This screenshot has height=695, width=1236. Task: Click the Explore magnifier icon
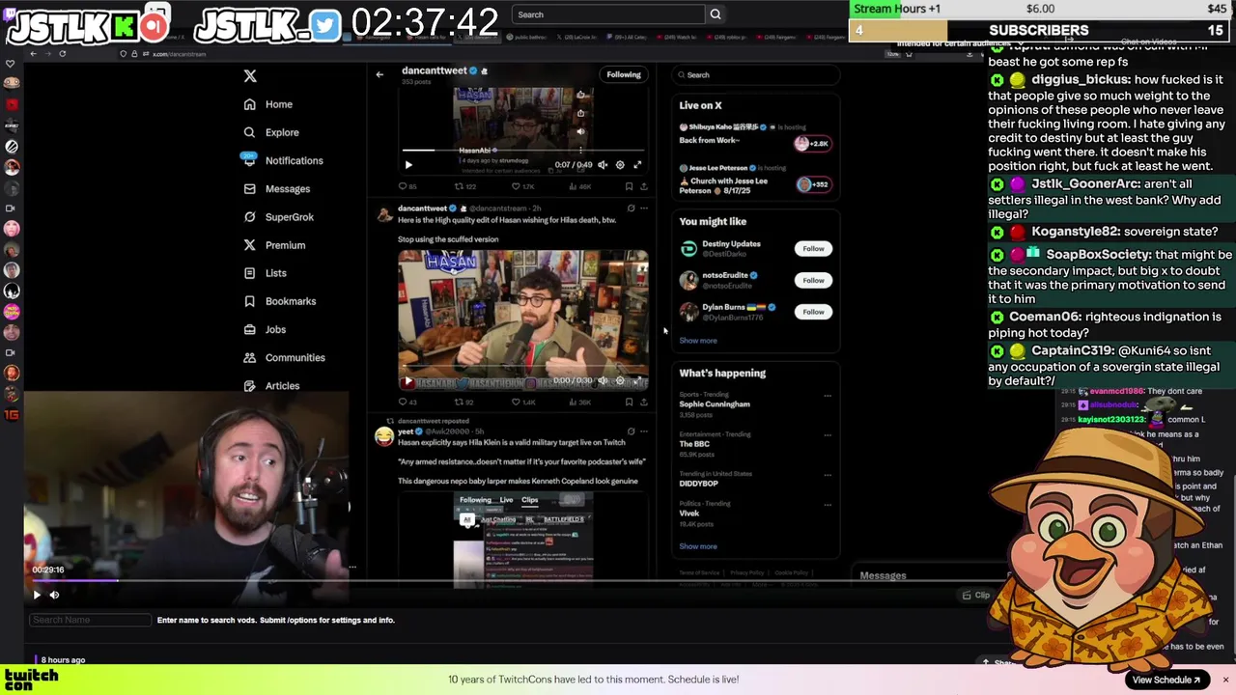(250, 132)
